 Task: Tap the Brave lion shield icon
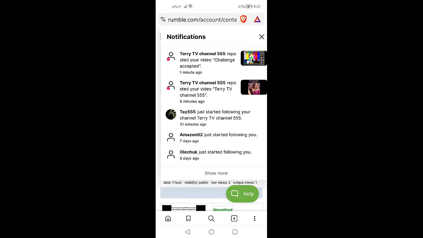tap(243, 19)
